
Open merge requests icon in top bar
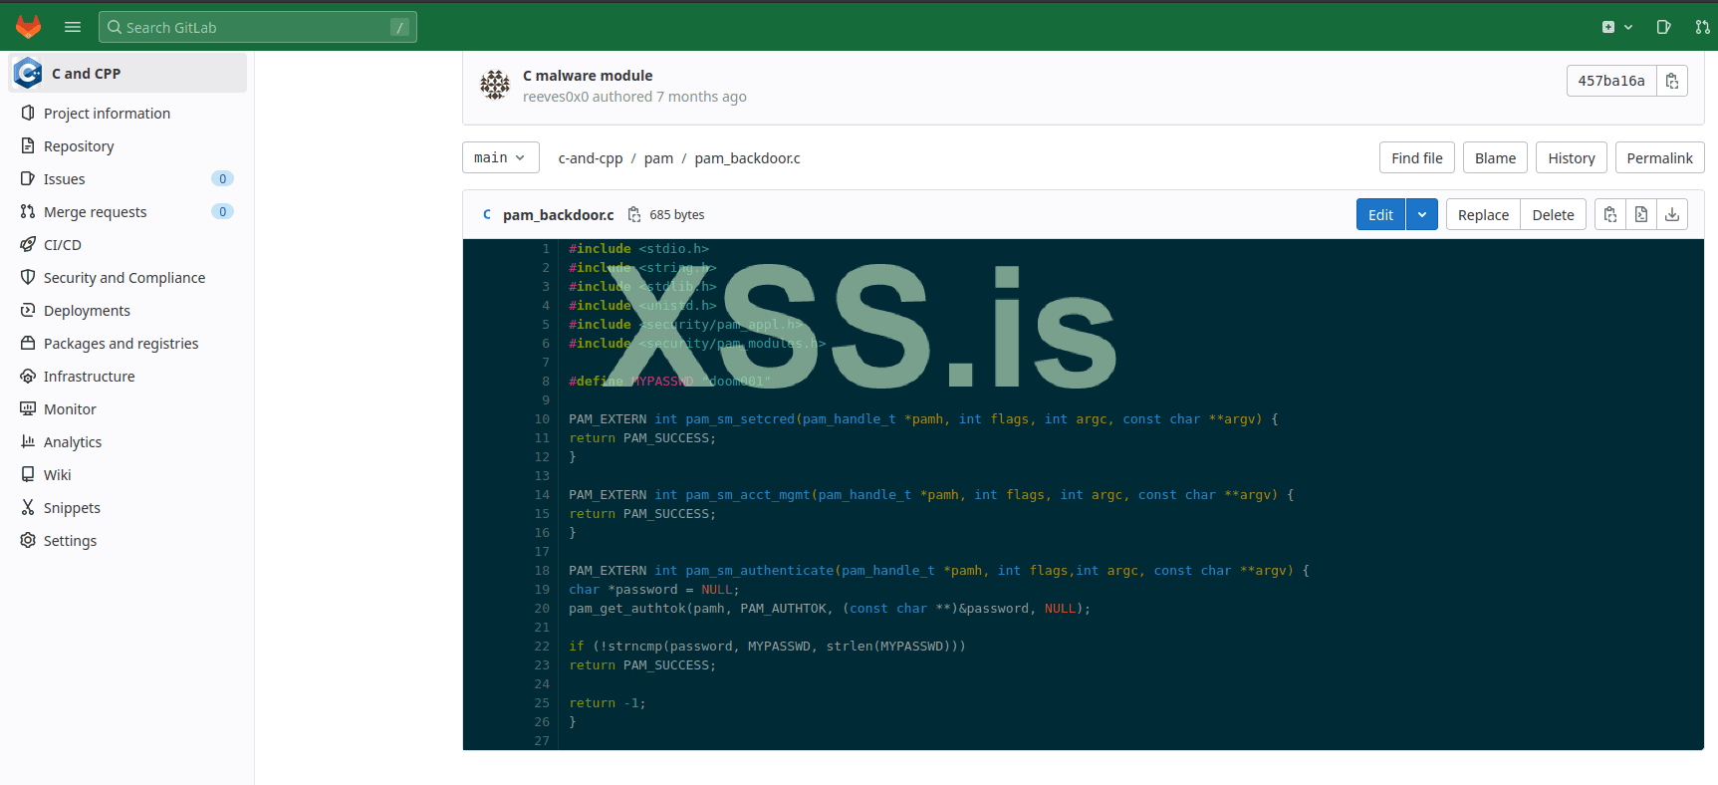tap(1702, 27)
